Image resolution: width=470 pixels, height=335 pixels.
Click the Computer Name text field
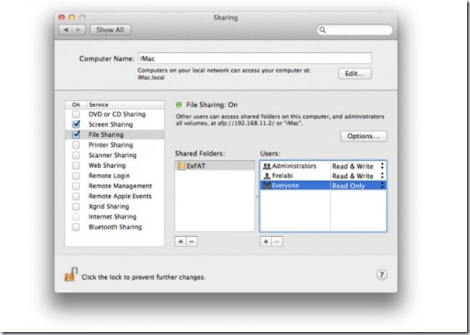pyautogui.click(x=254, y=58)
